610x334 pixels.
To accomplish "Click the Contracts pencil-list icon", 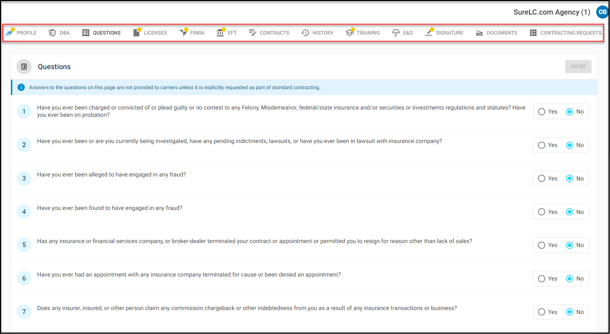I will coord(252,33).
